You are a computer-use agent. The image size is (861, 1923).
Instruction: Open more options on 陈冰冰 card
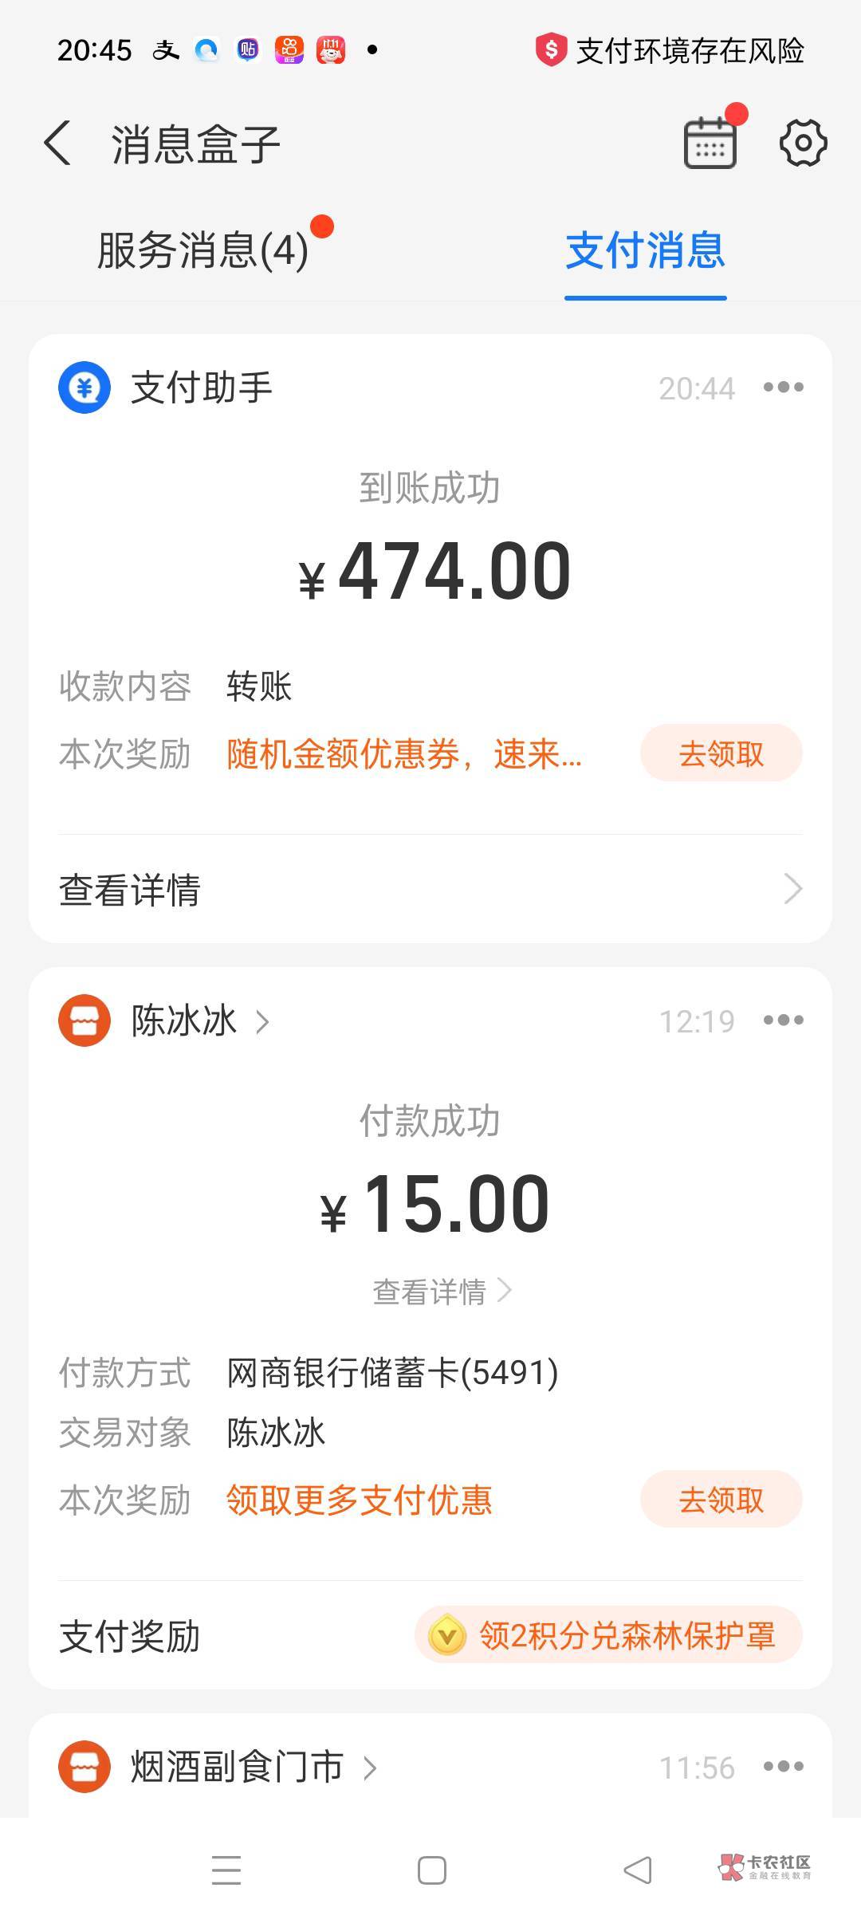[x=783, y=1020]
